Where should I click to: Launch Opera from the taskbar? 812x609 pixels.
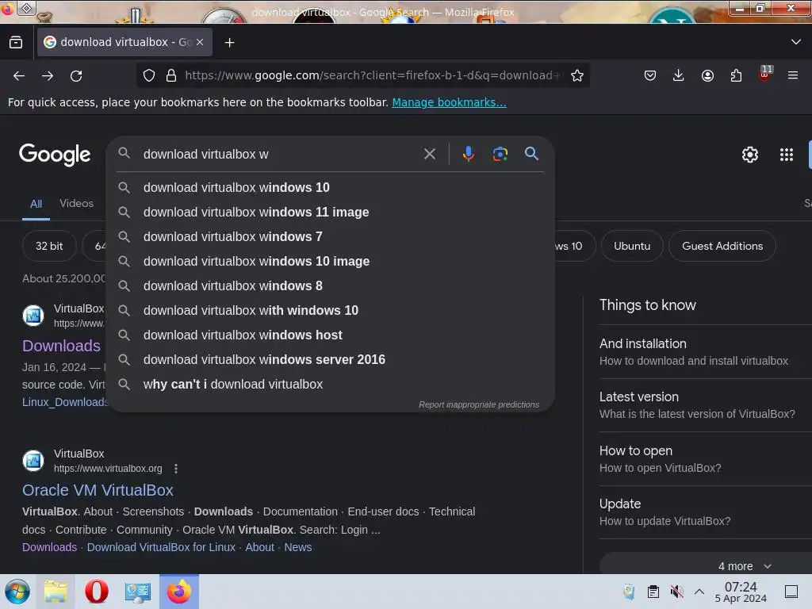coord(96,592)
